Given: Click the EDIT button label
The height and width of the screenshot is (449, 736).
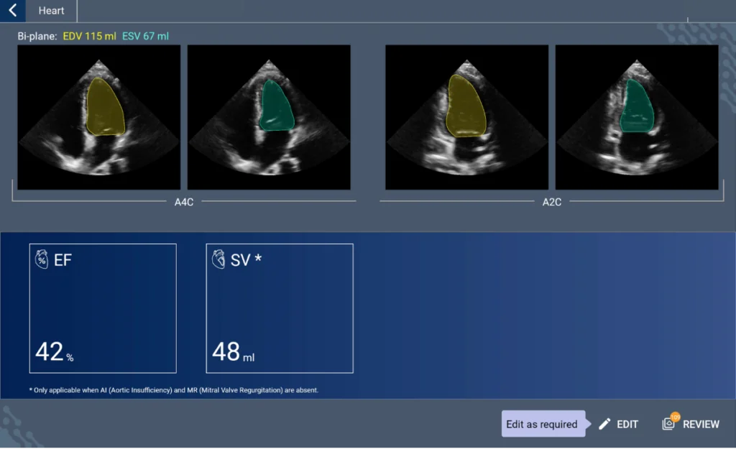Looking at the screenshot, I should point(627,425).
